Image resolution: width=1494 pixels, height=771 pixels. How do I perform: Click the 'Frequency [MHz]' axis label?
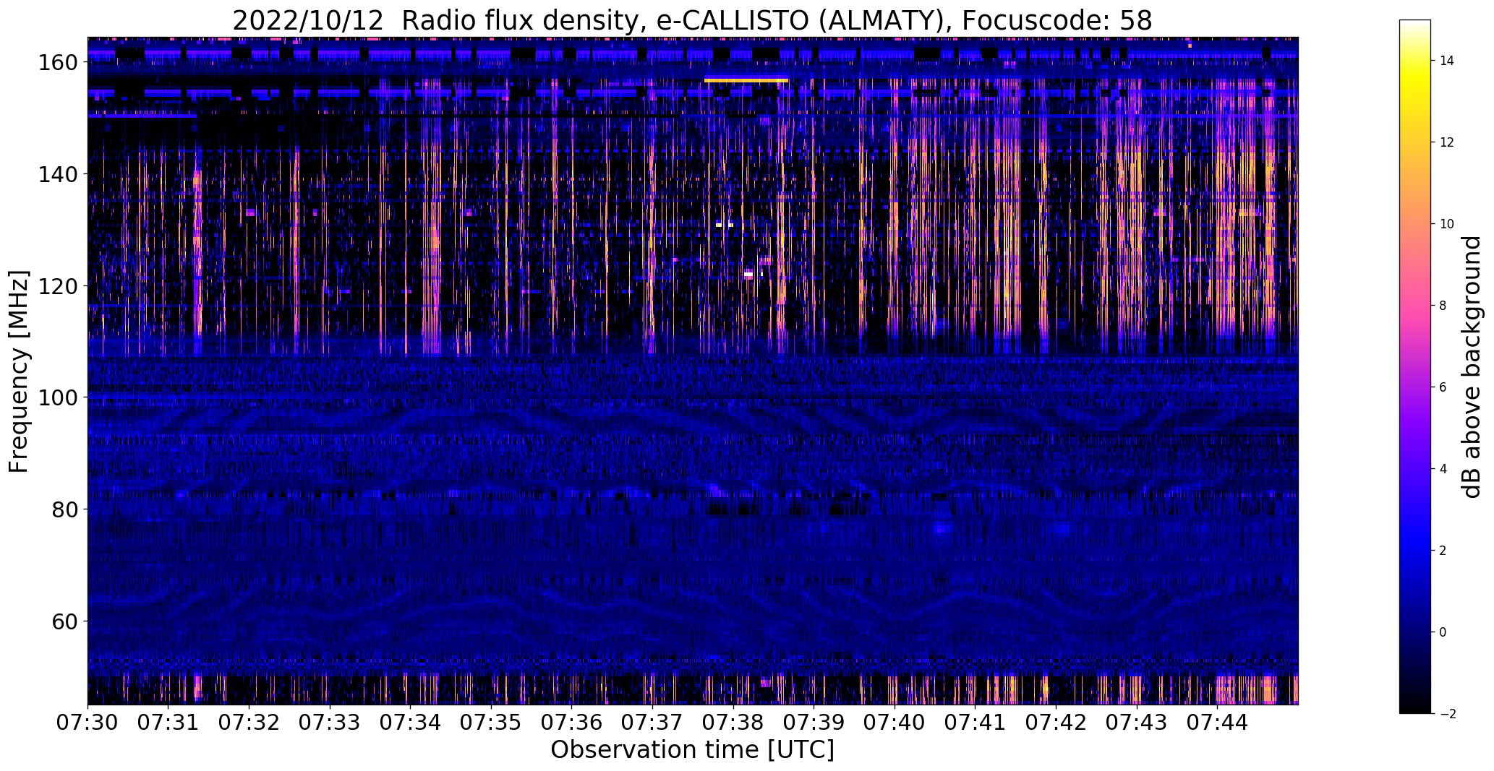pos(19,371)
